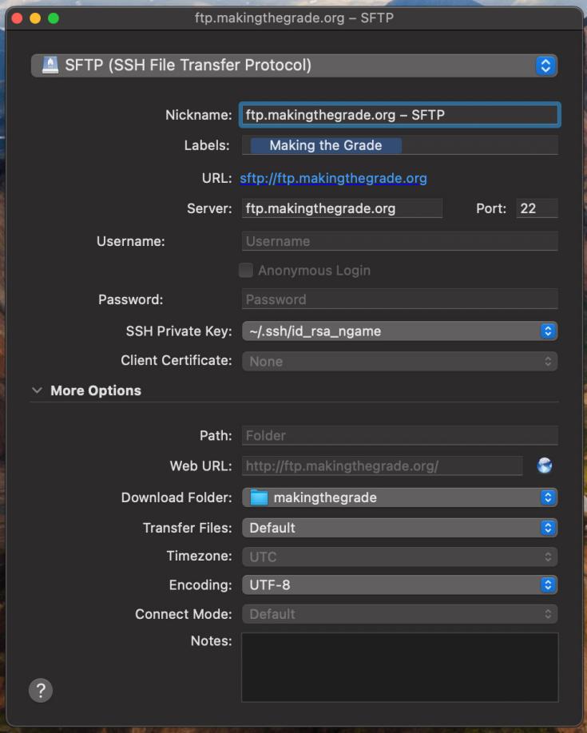This screenshot has width=587, height=733.
Task: Click the Labels field empty area
Action: pyautogui.click(x=479, y=145)
